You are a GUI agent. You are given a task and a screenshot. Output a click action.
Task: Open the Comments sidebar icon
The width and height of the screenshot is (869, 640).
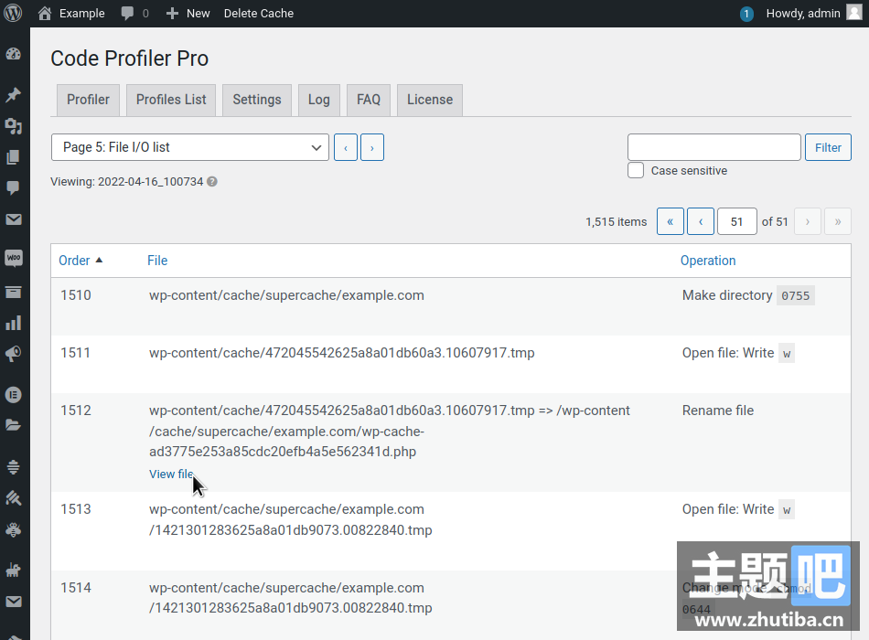coord(14,187)
